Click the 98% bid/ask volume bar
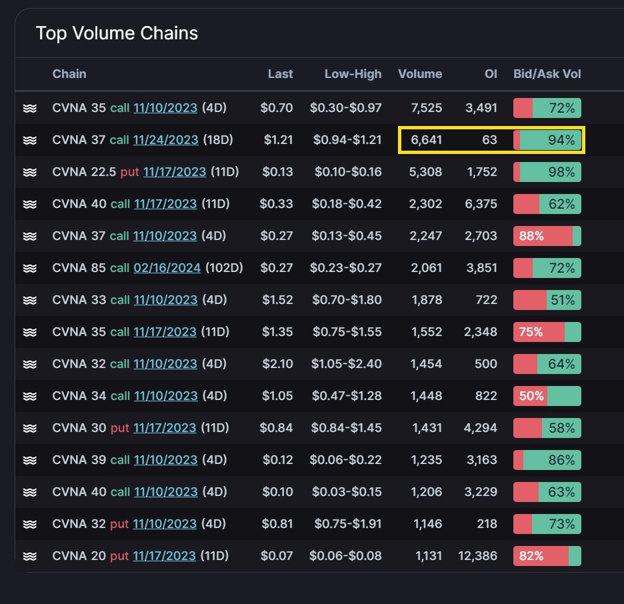 547,172
